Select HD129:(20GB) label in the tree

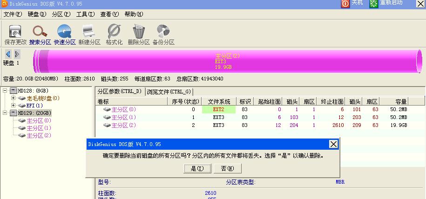(x=34, y=113)
